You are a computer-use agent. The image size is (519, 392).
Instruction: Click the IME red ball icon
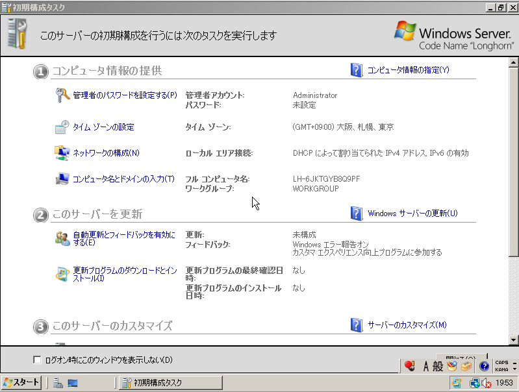click(409, 366)
